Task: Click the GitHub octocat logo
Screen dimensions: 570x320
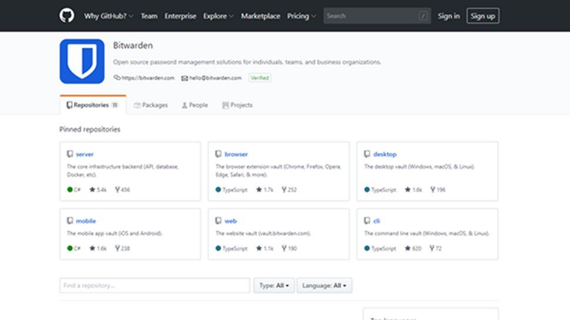Action: pyautogui.click(x=67, y=16)
